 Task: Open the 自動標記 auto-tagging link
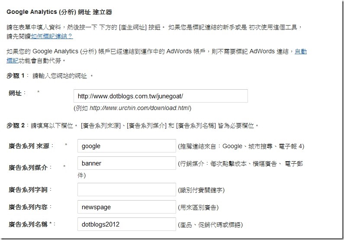(x=301, y=52)
